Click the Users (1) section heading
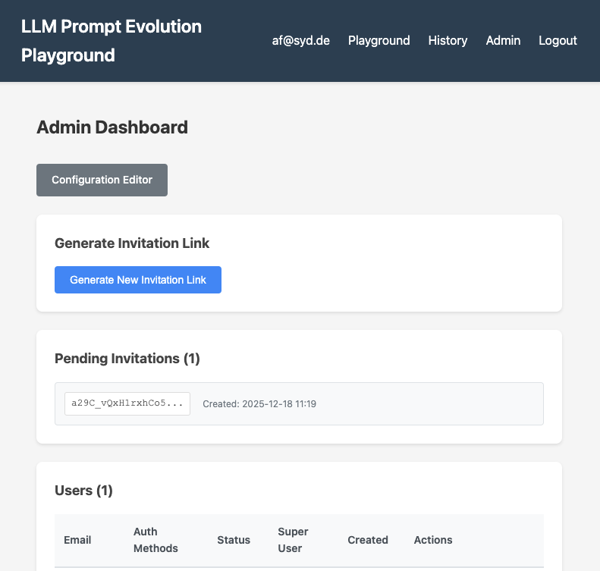Viewport: 600px width, 571px height. [83, 491]
